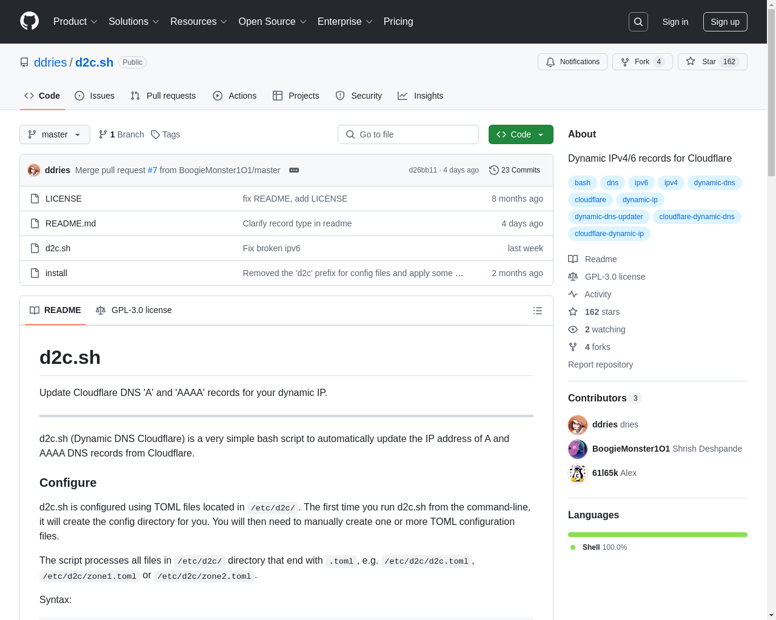View 162 stars in About

click(594, 312)
